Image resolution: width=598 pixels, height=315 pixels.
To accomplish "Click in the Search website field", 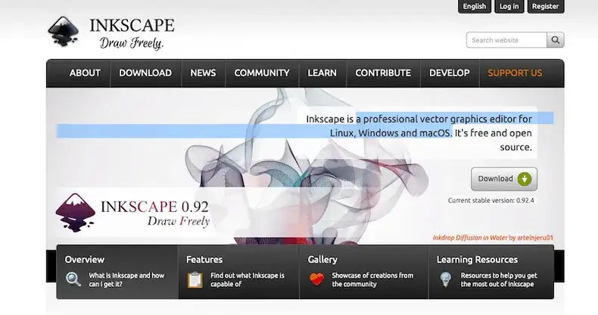I will (506, 40).
